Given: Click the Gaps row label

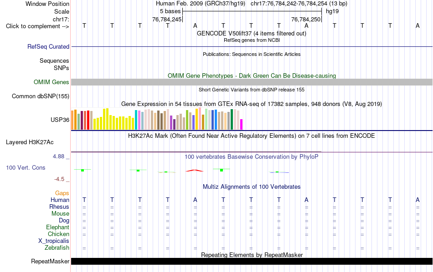Looking at the screenshot, I should coord(62,193).
